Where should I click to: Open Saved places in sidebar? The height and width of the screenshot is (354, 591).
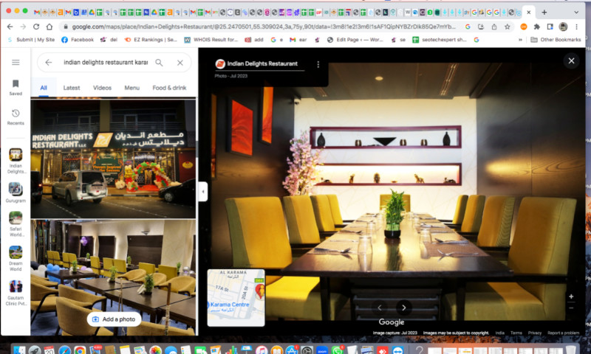click(16, 88)
